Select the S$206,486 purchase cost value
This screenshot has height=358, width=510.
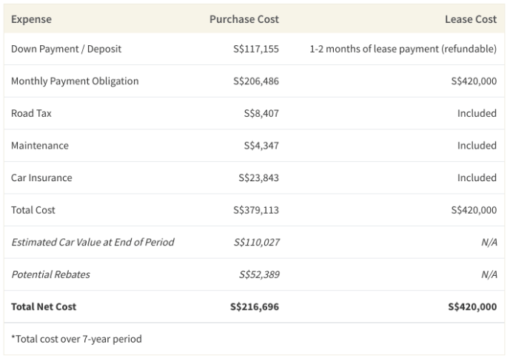(x=255, y=81)
